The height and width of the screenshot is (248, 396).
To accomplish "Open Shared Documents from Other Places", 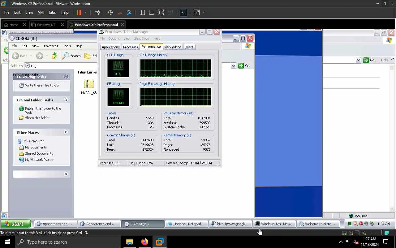I will (39, 153).
